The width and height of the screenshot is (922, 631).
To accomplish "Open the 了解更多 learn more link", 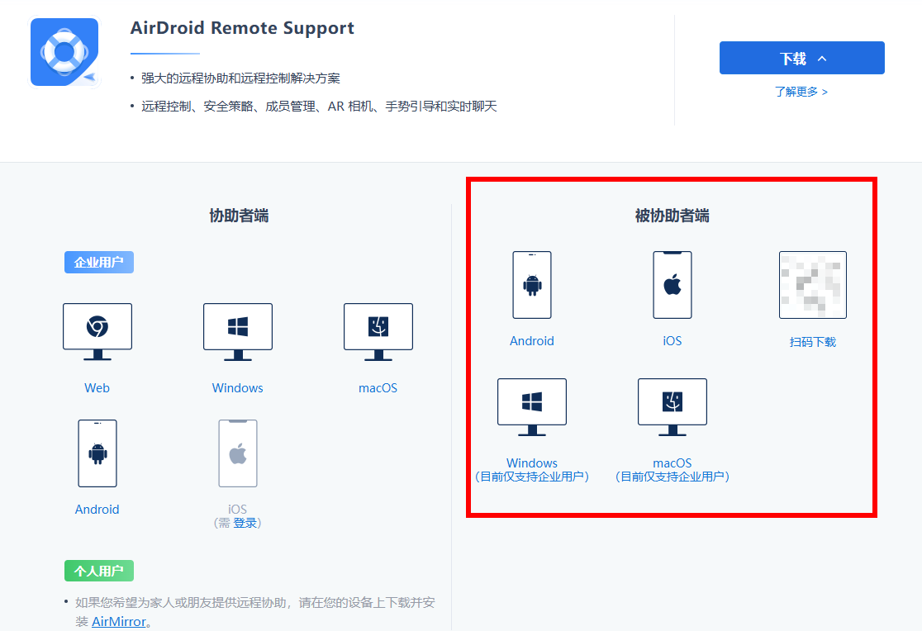I will coord(801,92).
